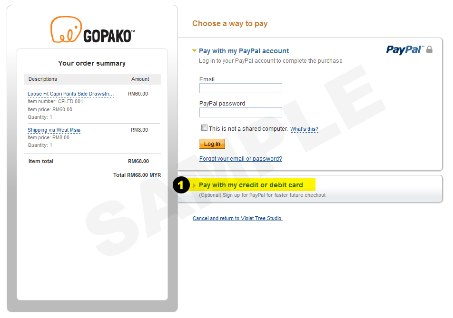The width and height of the screenshot is (453, 318).
Task: Click the black circle number 1 marker
Action: tap(181, 185)
